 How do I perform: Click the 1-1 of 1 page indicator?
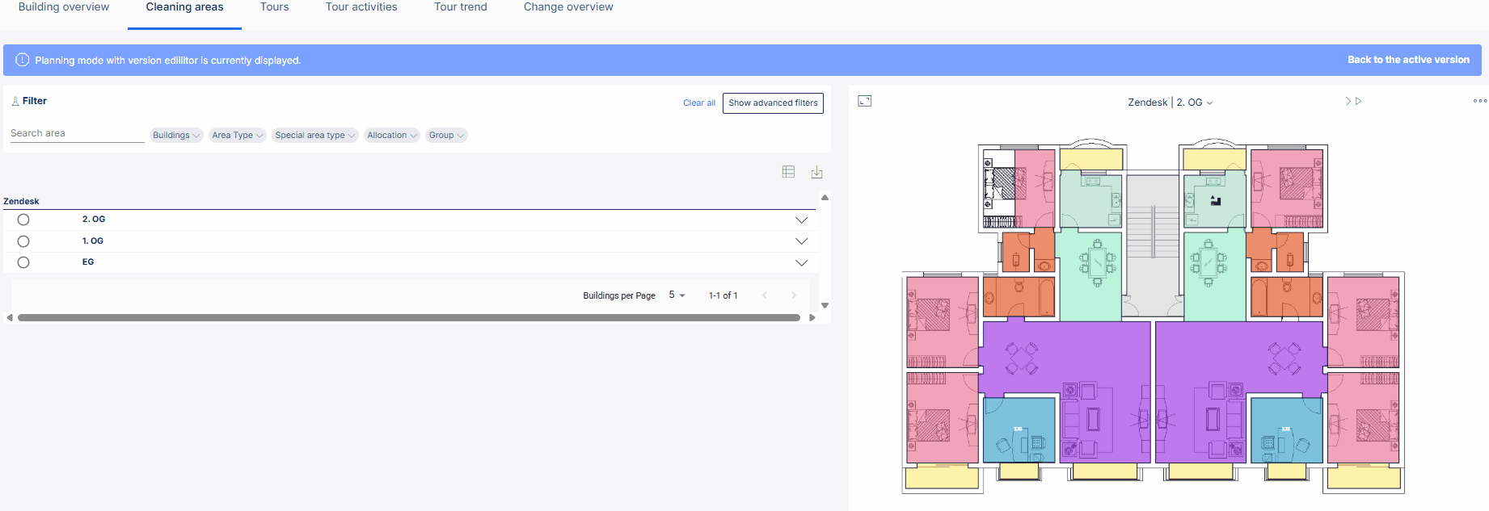(x=723, y=295)
